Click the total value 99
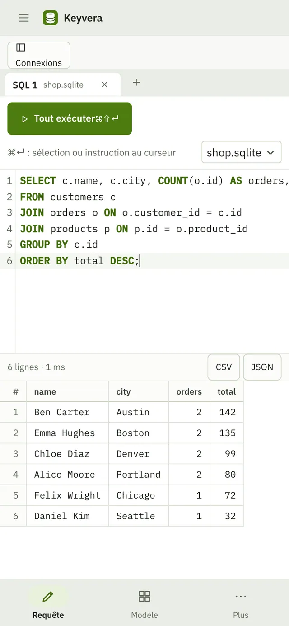The height and width of the screenshot is (626, 289). point(227,454)
